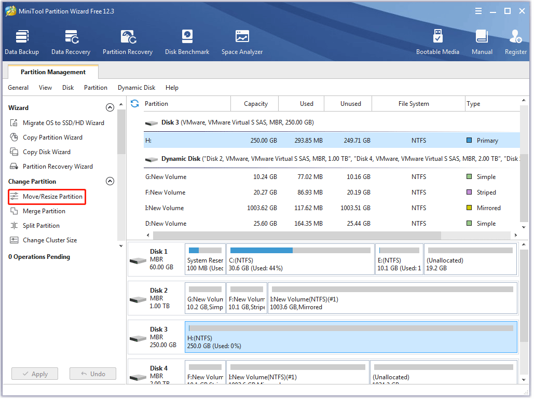Open the Dynamic Disk menu
Image resolution: width=534 pixels, height=399 pixels.
tap(136, 88)
